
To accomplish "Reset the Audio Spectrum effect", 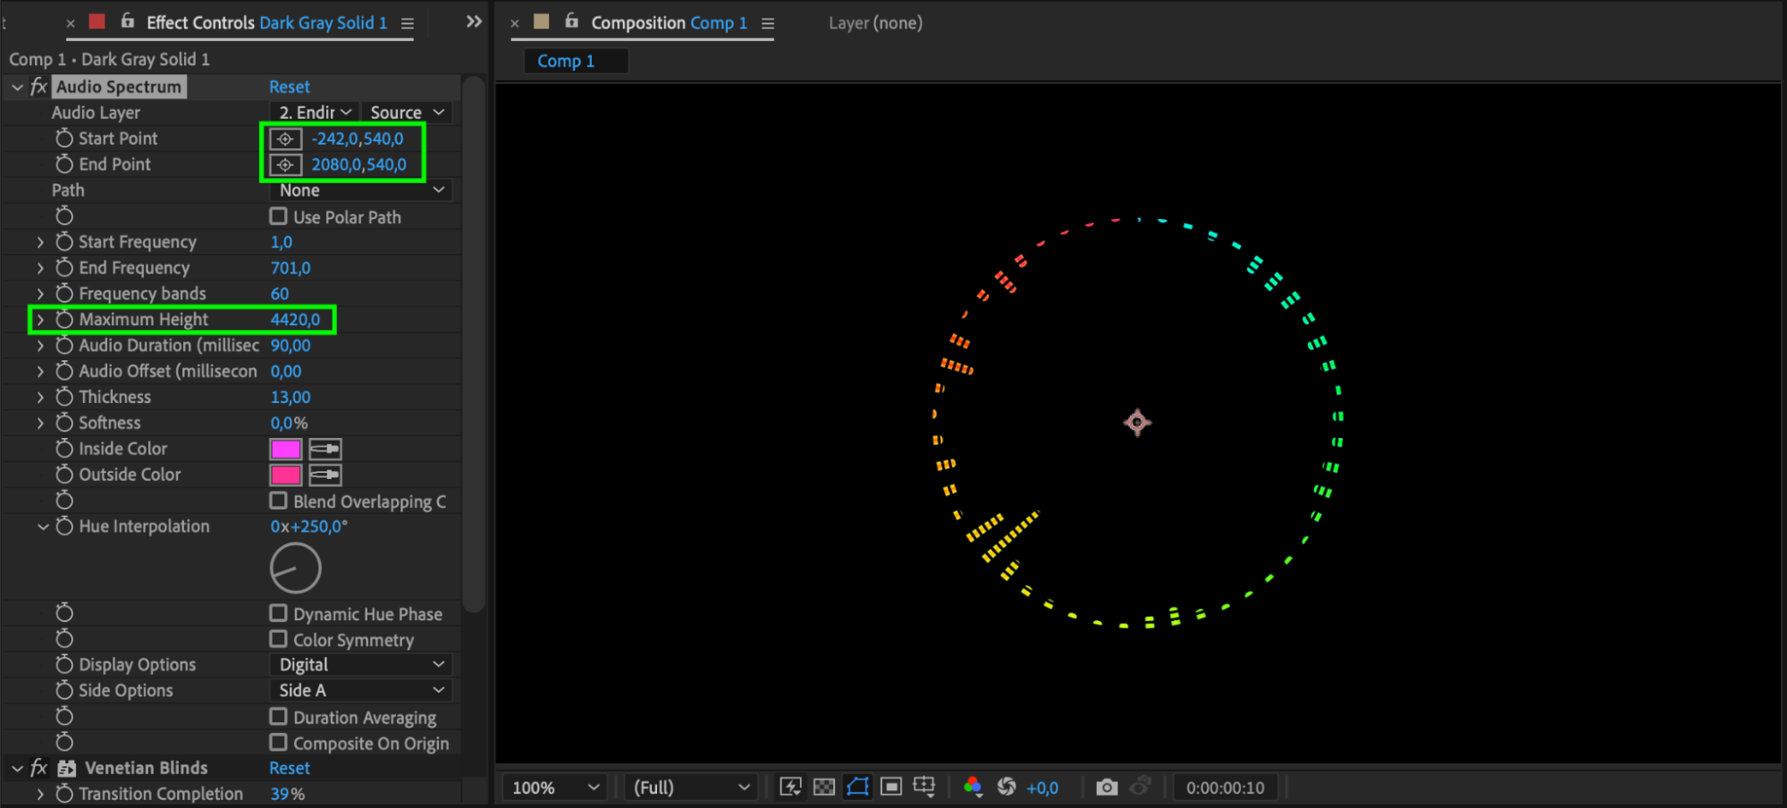I will [x=290, y=87].
